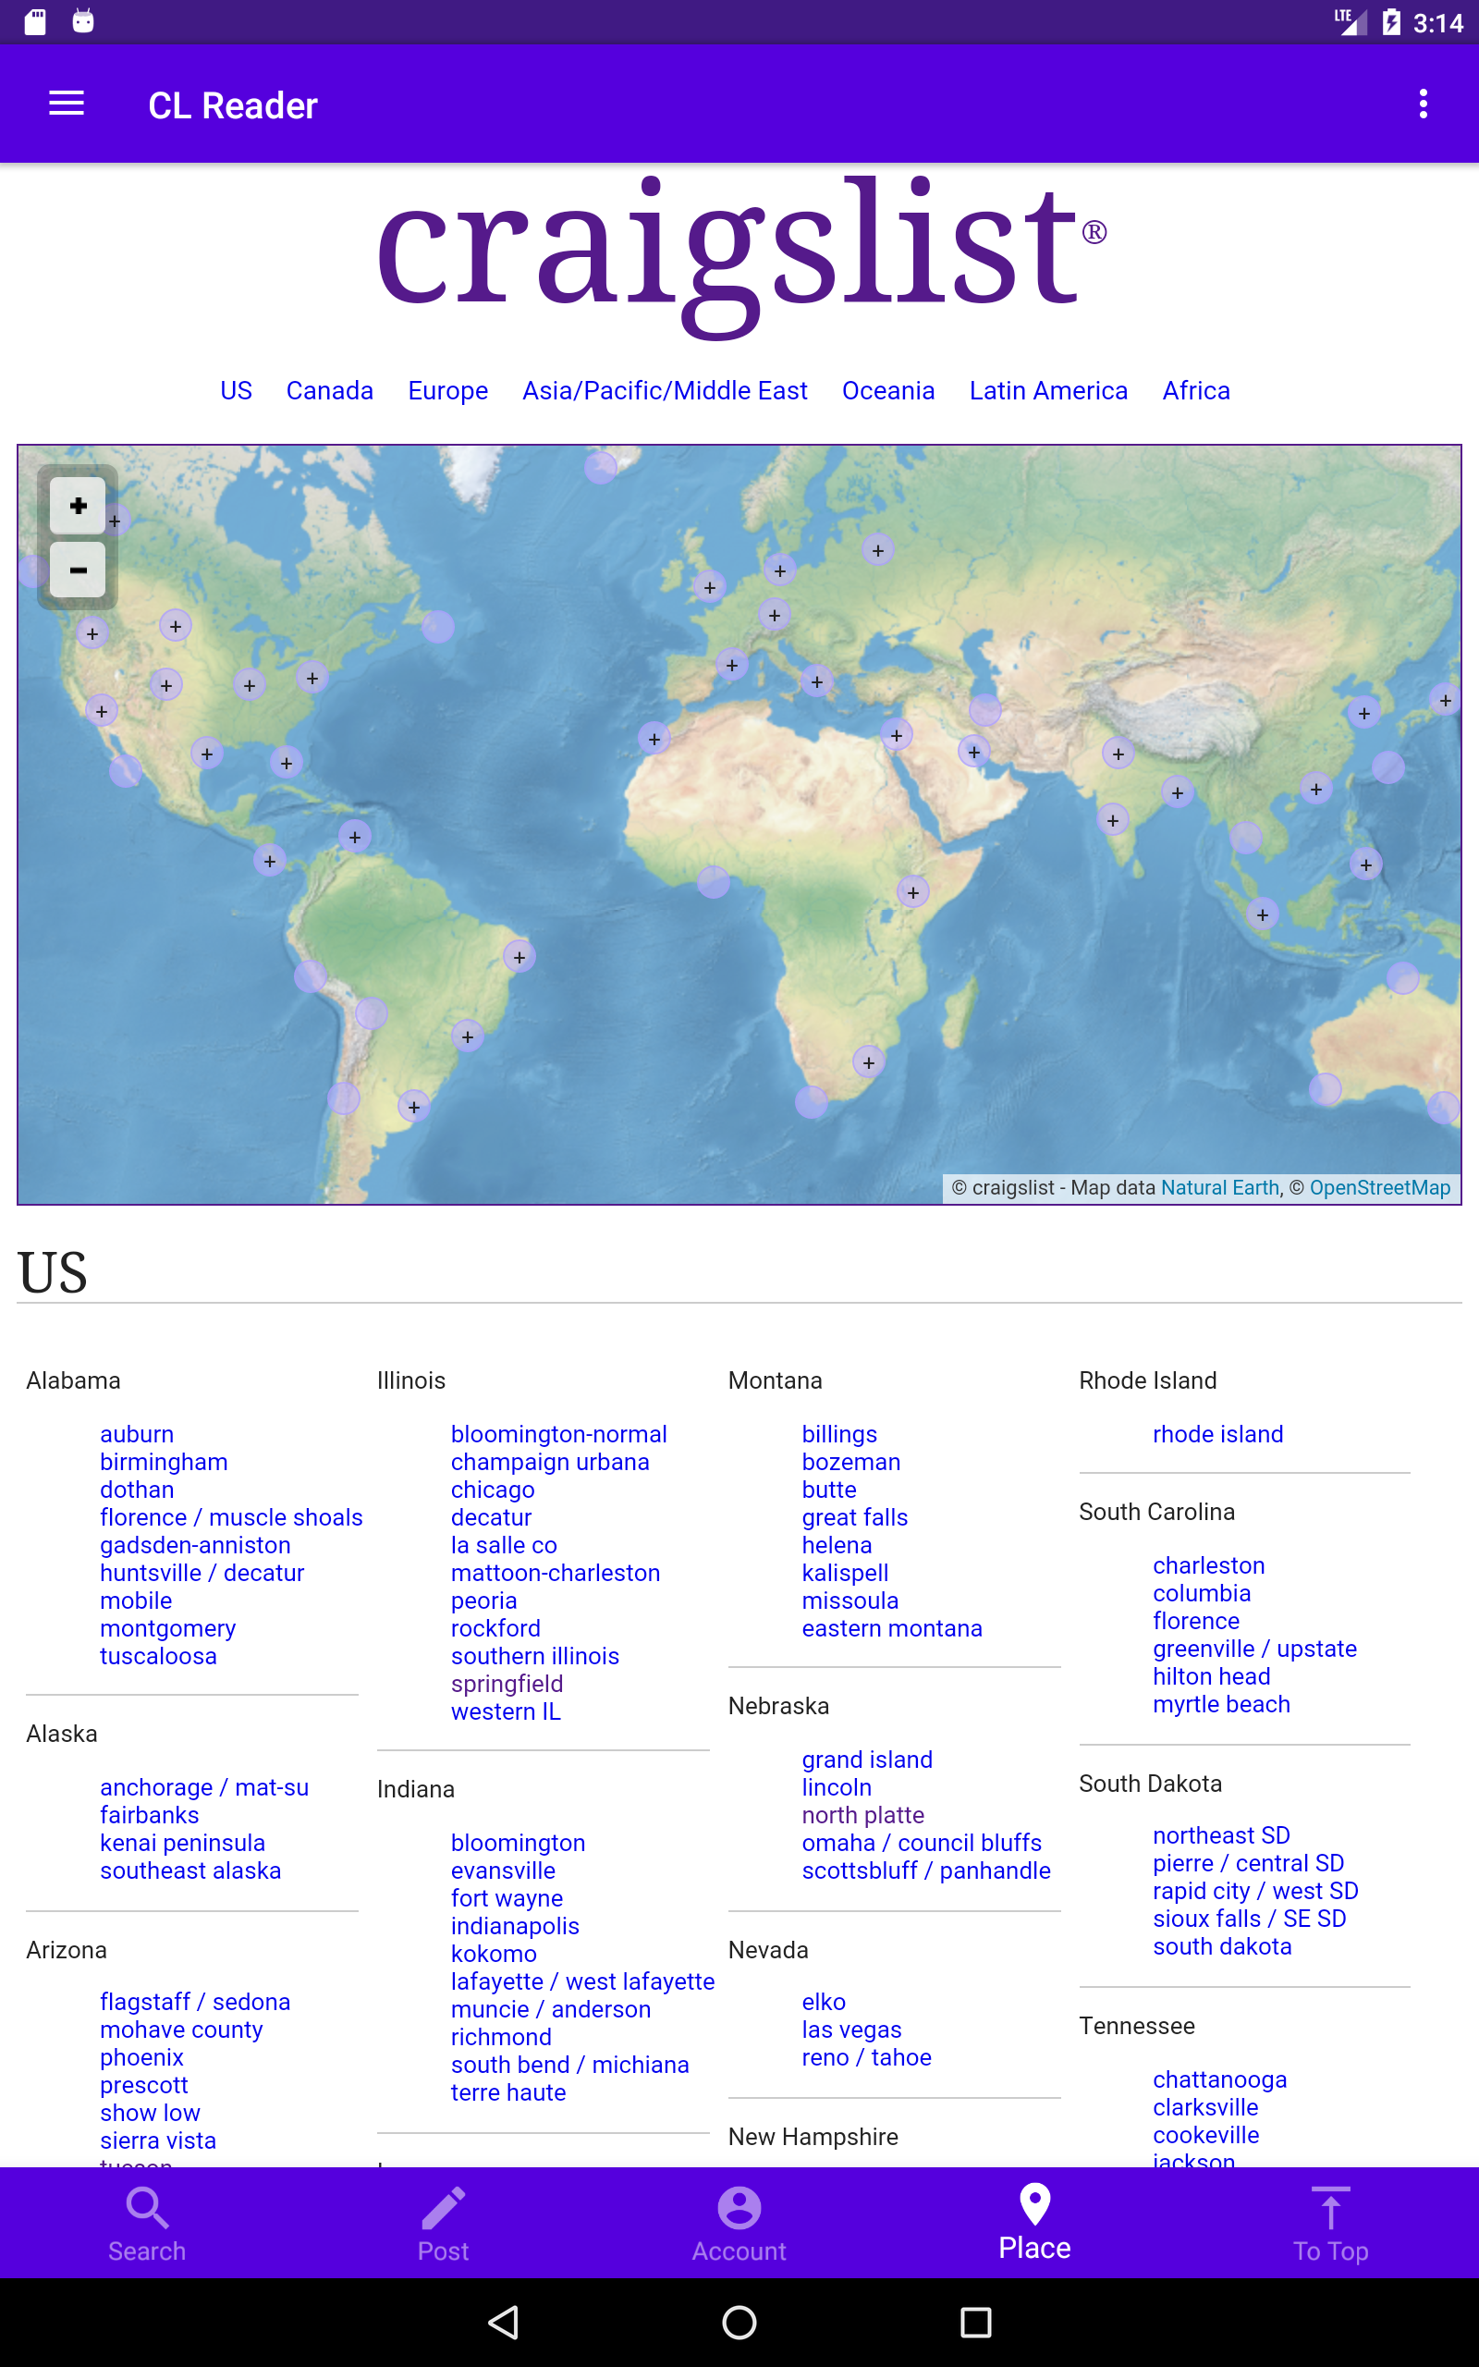Open the reno / tahoe listing
This screenshot has height=2367, width=1479.
point(867,2057)
